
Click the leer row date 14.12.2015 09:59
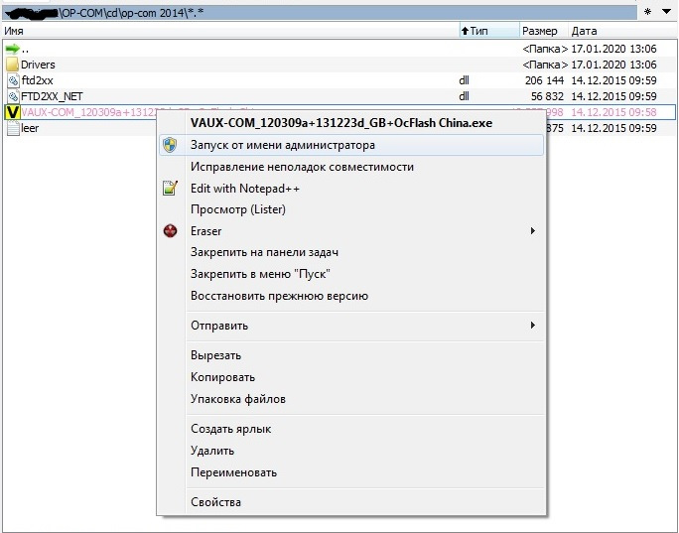613,128
